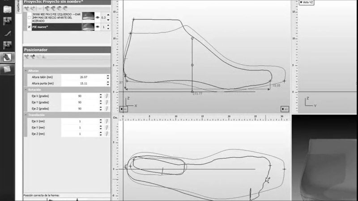Click the Eje Y (mm) value field

coord(80,128)
